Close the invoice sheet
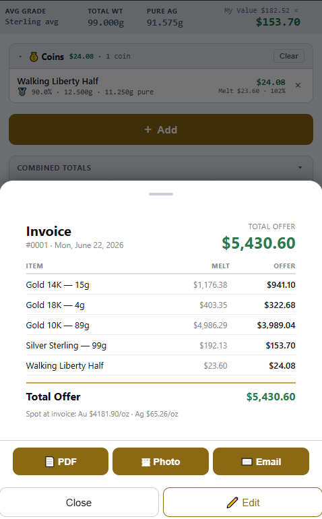 [x=79, y=502]
